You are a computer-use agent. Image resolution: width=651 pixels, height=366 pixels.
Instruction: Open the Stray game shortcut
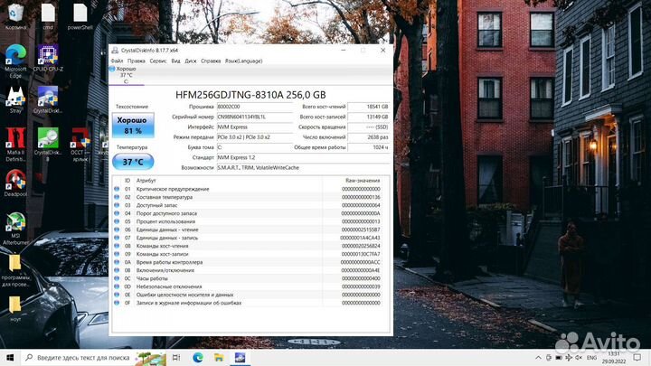coord(15,100)
